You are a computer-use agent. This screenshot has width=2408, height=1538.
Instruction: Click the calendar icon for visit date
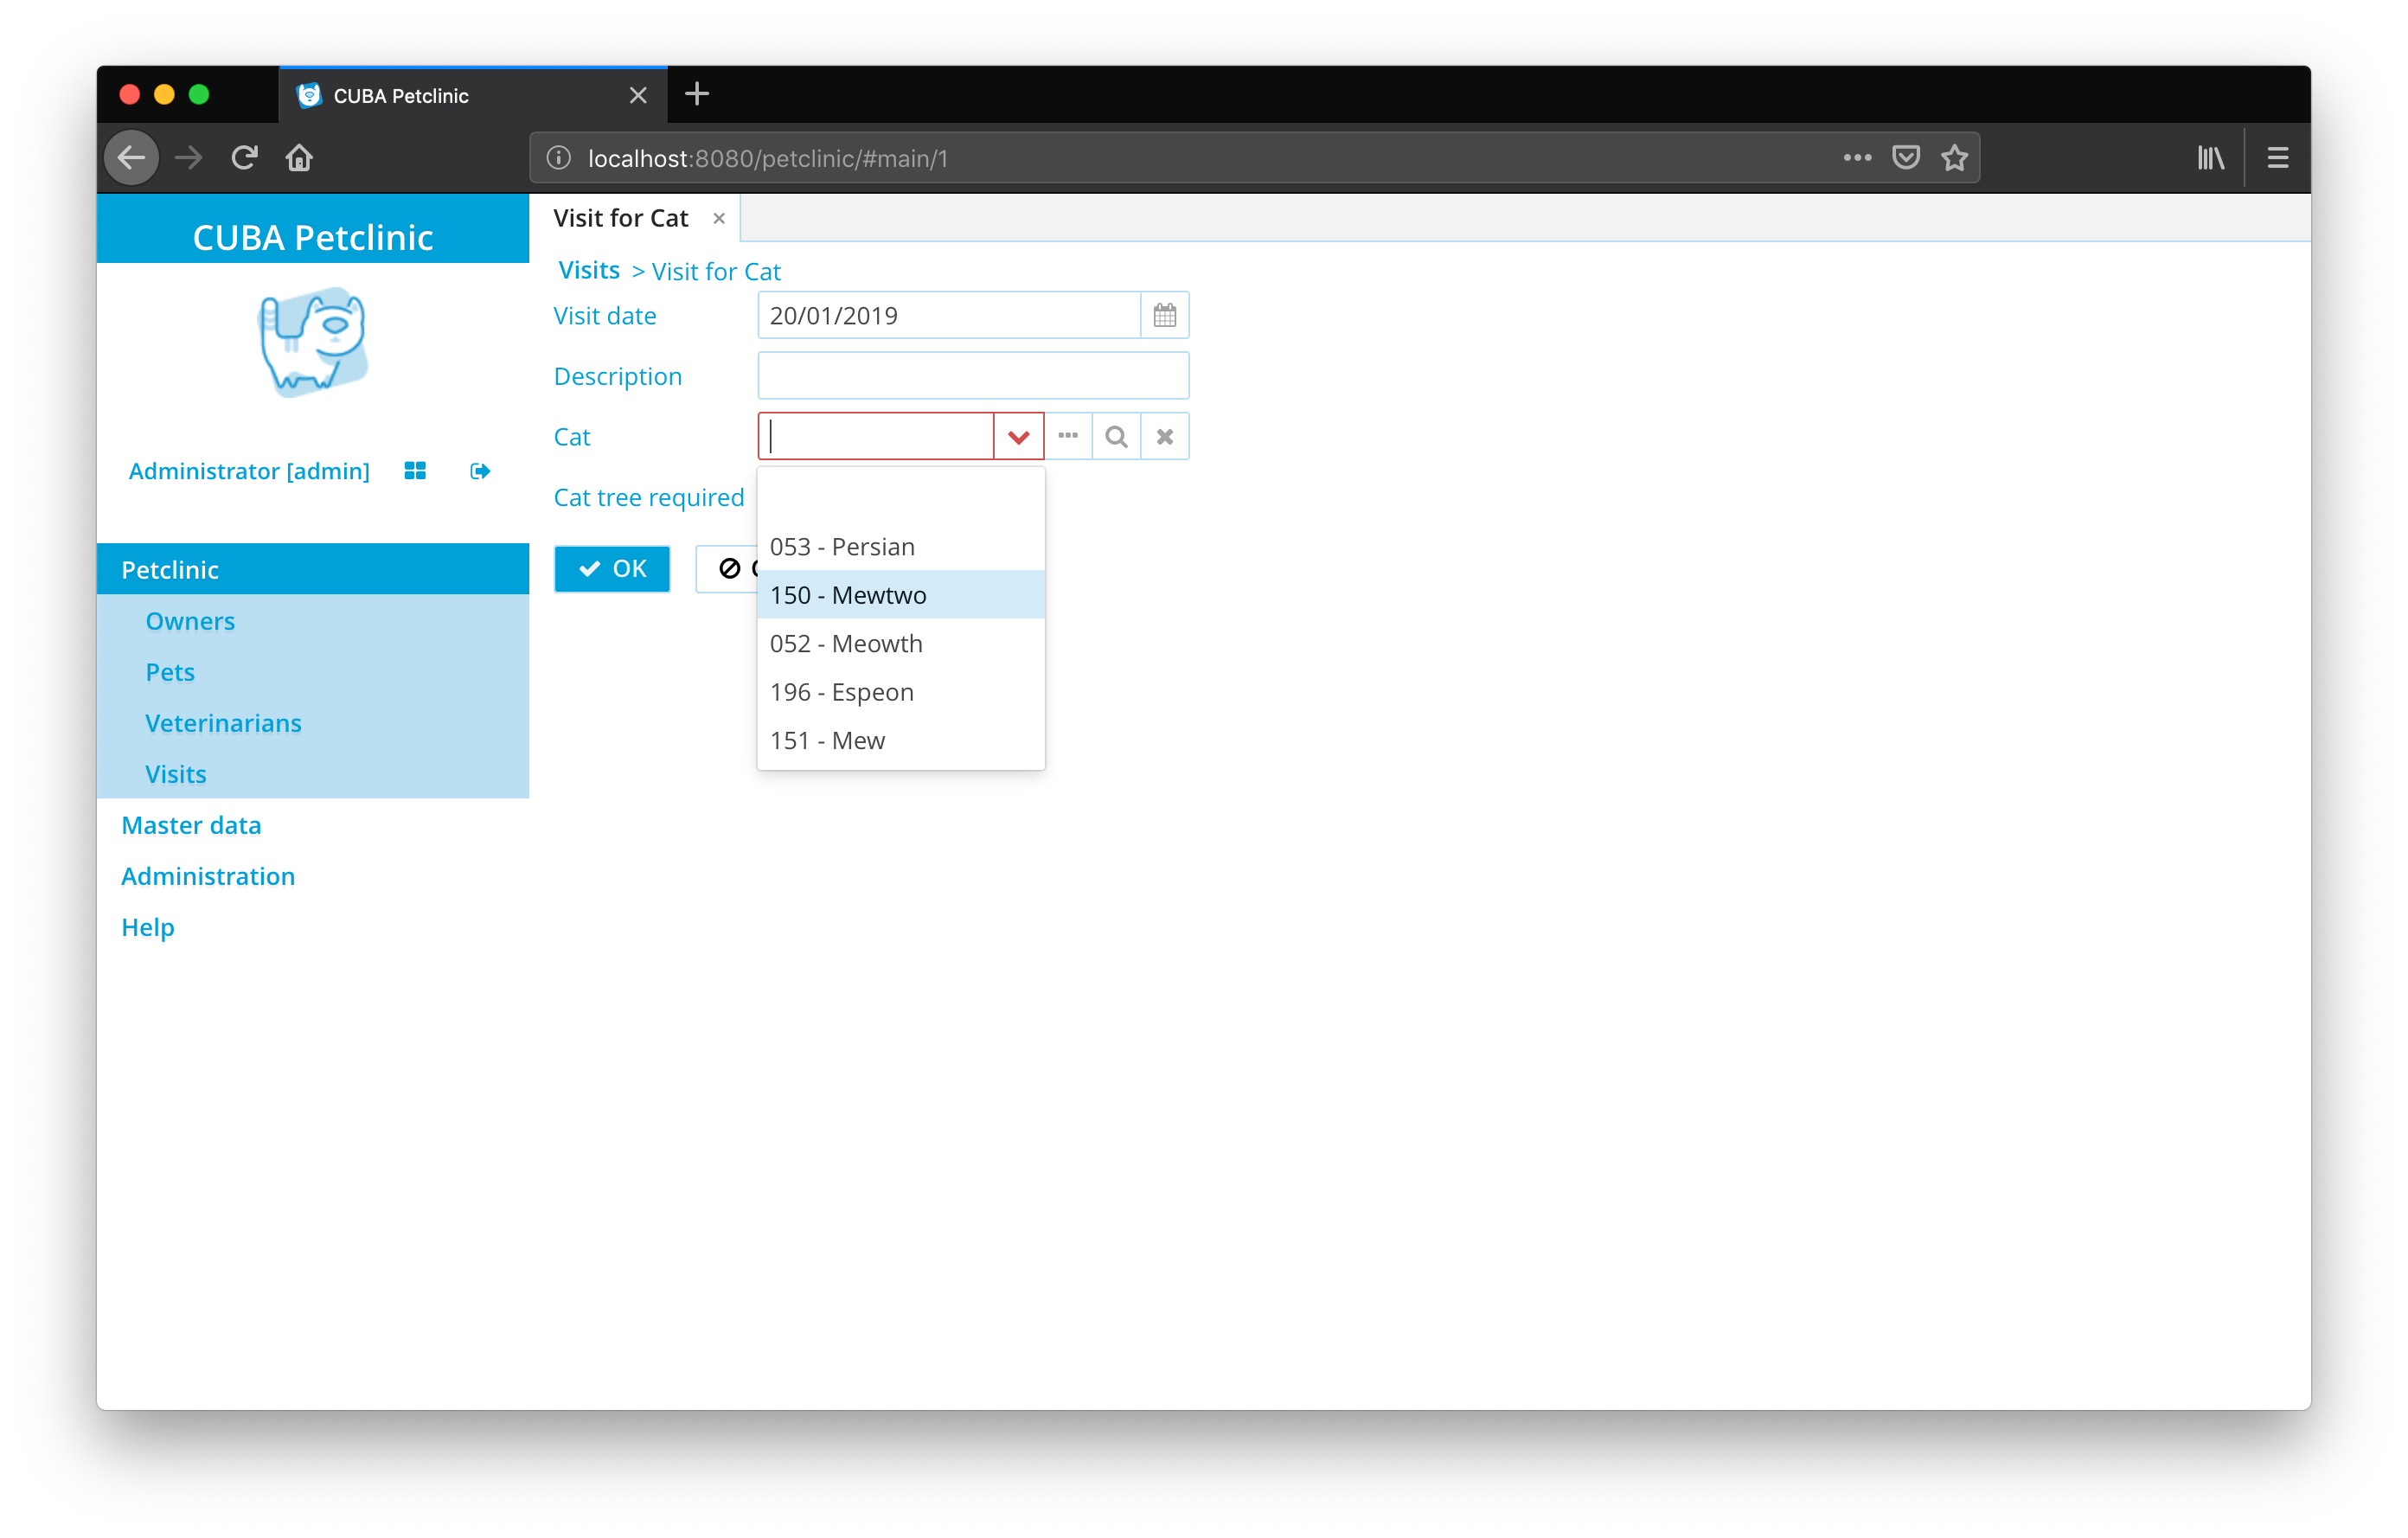[x=1163, y=314]
